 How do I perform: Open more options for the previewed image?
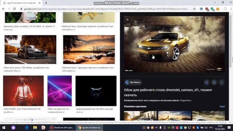pyautogui.click(x=222, y=83)
